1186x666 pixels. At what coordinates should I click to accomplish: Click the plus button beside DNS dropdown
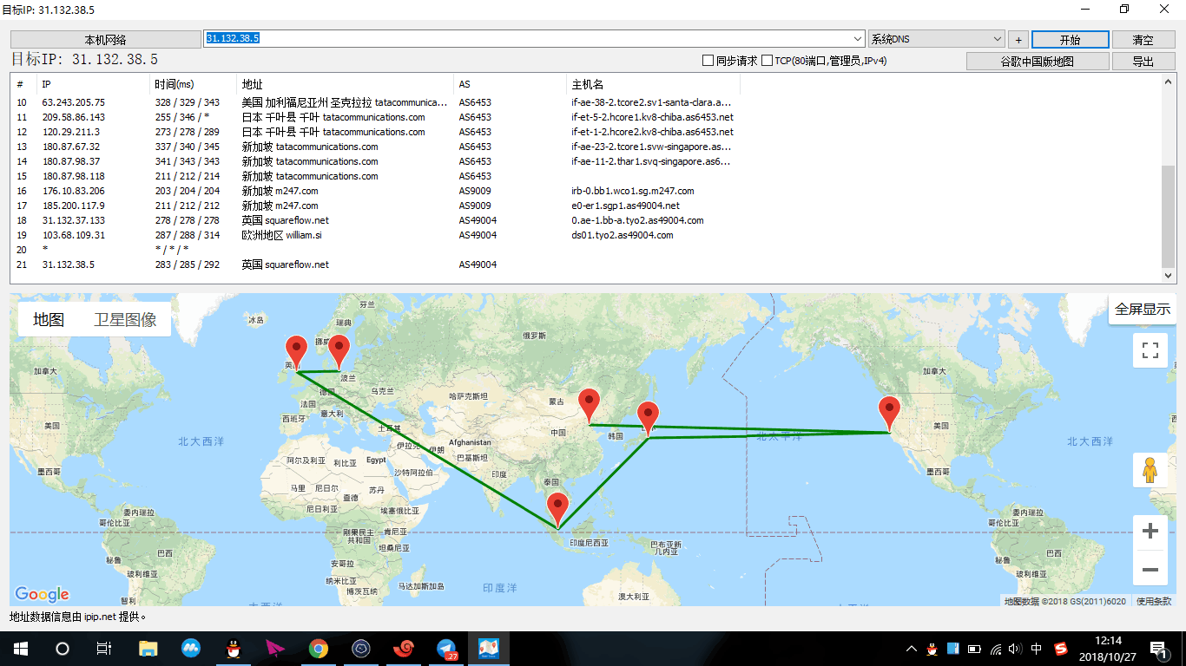point(1018,40)
